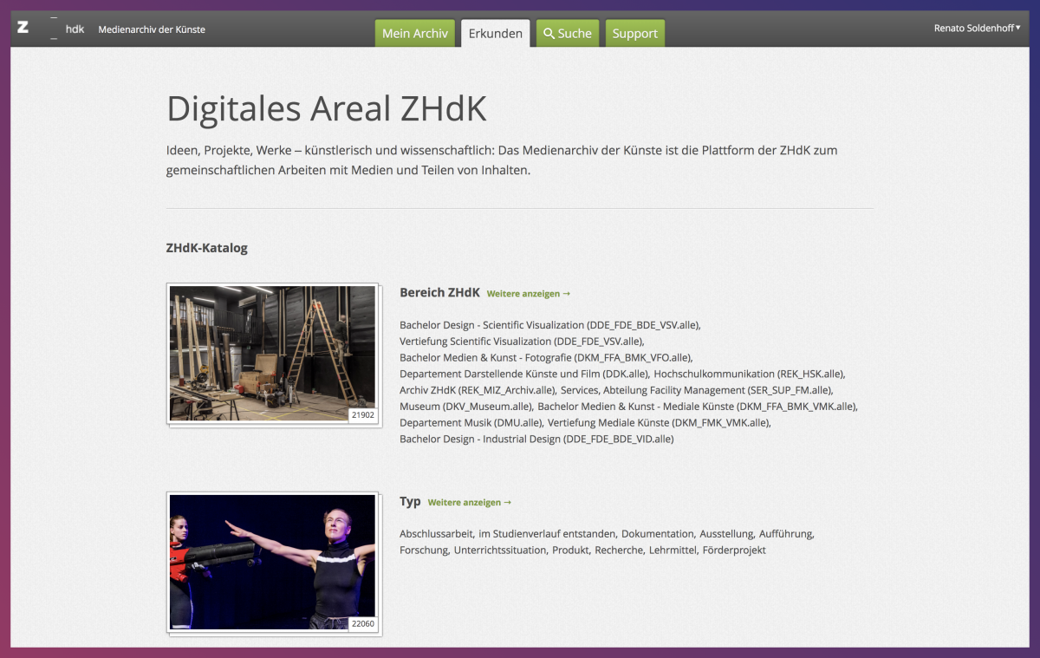Viewport: 1040px width, 658px height.
Task: Click the ZHdK logo in the header
Action: click(x=50, y=29)
